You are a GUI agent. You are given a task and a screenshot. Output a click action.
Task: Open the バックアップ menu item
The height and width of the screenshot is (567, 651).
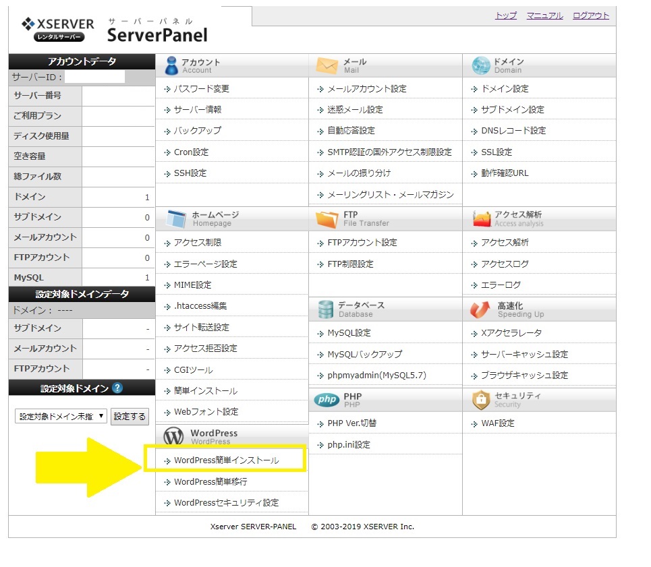(198, 131)
